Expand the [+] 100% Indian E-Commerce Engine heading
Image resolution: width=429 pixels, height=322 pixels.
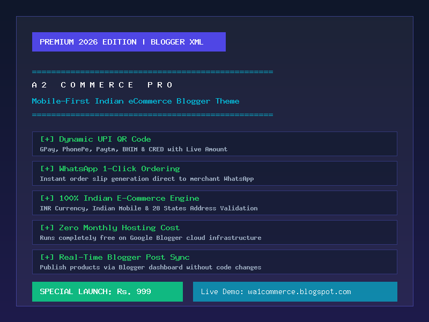[x=120, y=198]
